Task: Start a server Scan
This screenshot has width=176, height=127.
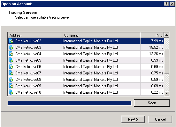Action: [x=152, y=103]
